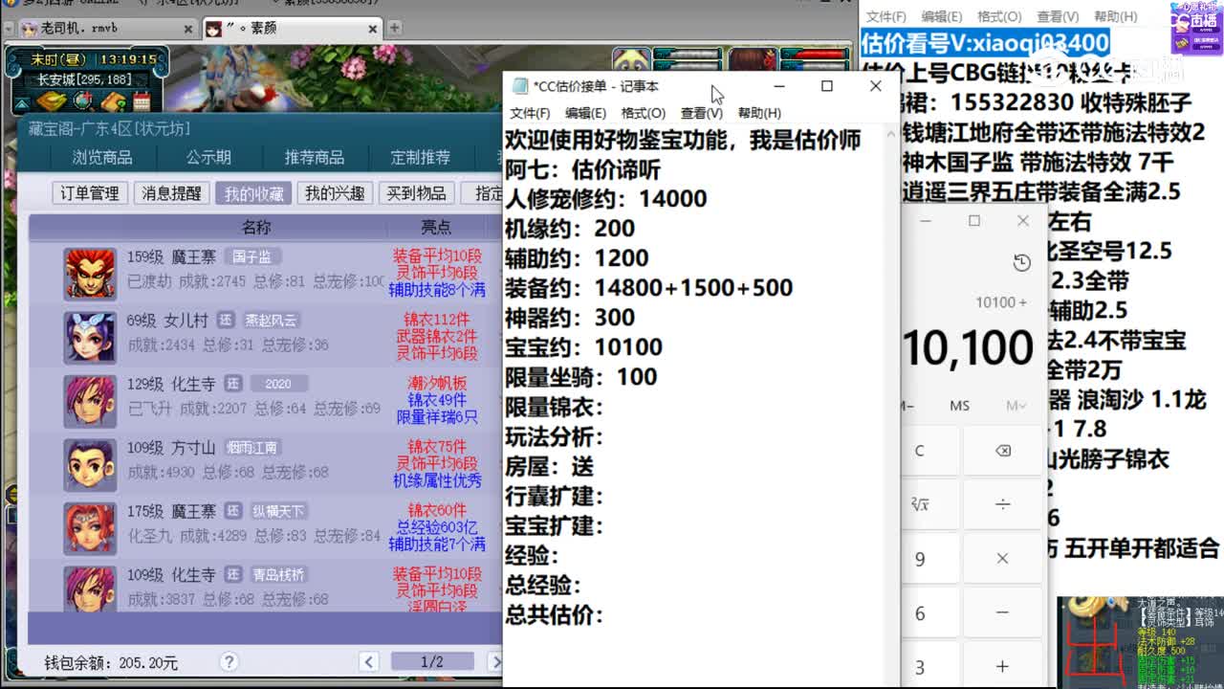Open the tab list dropdown arrow

8,29
